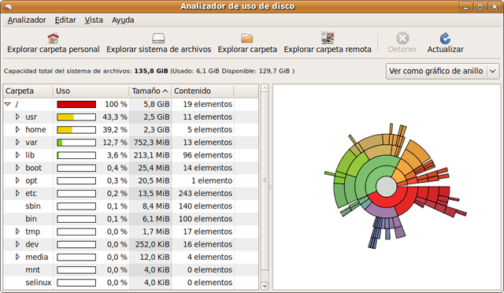Image resolution: width=504 pixels, height=293 pixels.
Task: Open the Vista menu
Action: (x=94, y=20)
